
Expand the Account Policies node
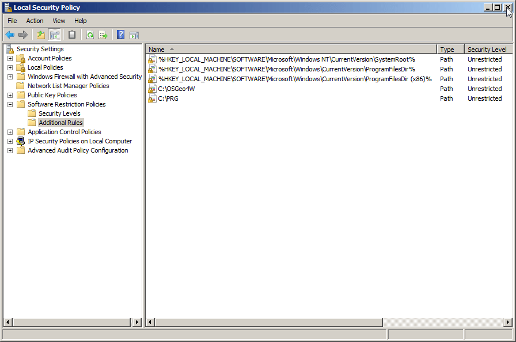tap(10, 59)
